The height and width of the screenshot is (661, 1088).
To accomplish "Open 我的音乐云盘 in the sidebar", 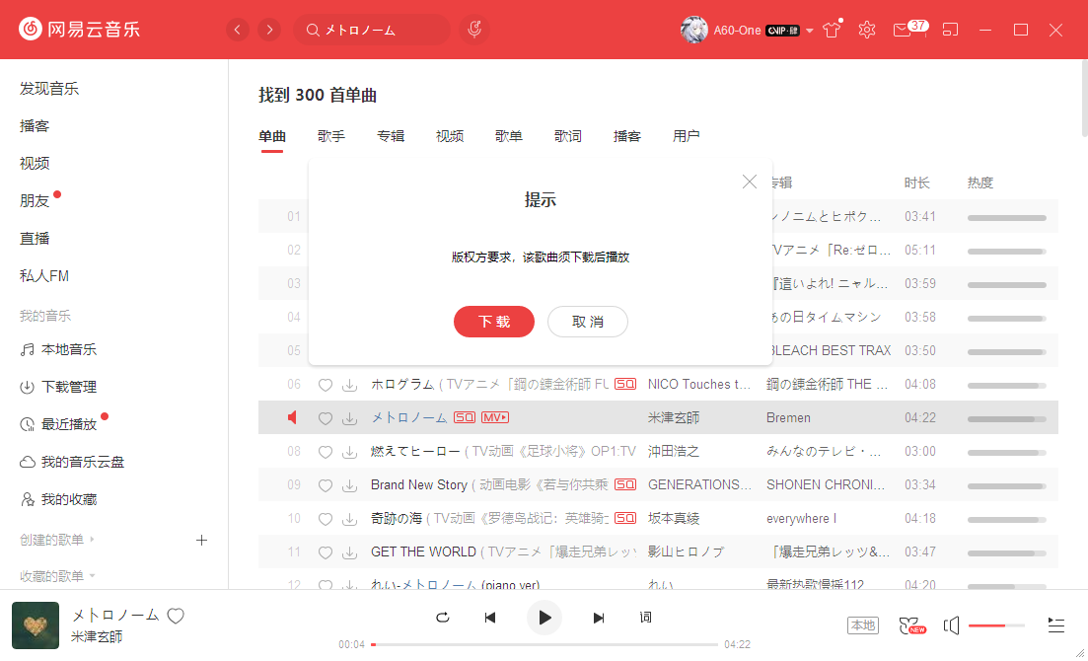I will click(72, 462).
